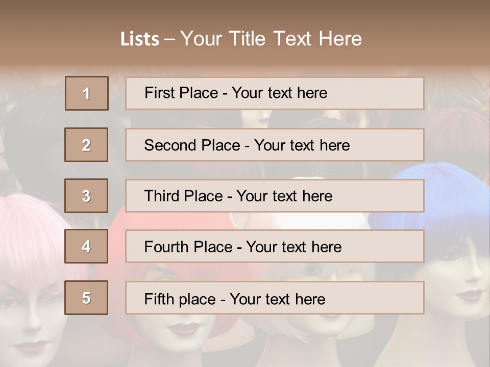Click the Fourth Place text box

coord(275,247)
